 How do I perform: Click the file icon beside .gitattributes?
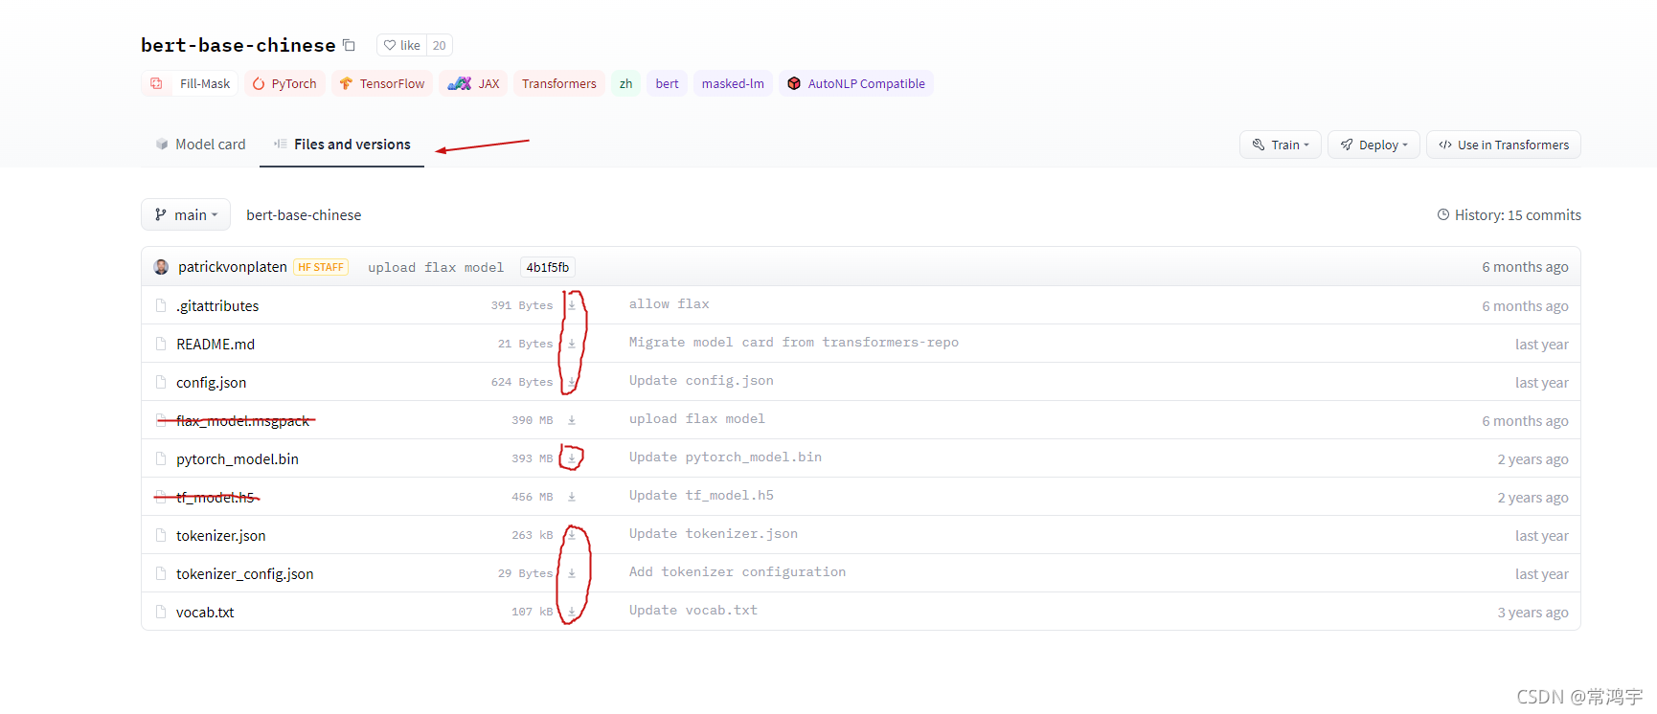[x=161, y=305]
